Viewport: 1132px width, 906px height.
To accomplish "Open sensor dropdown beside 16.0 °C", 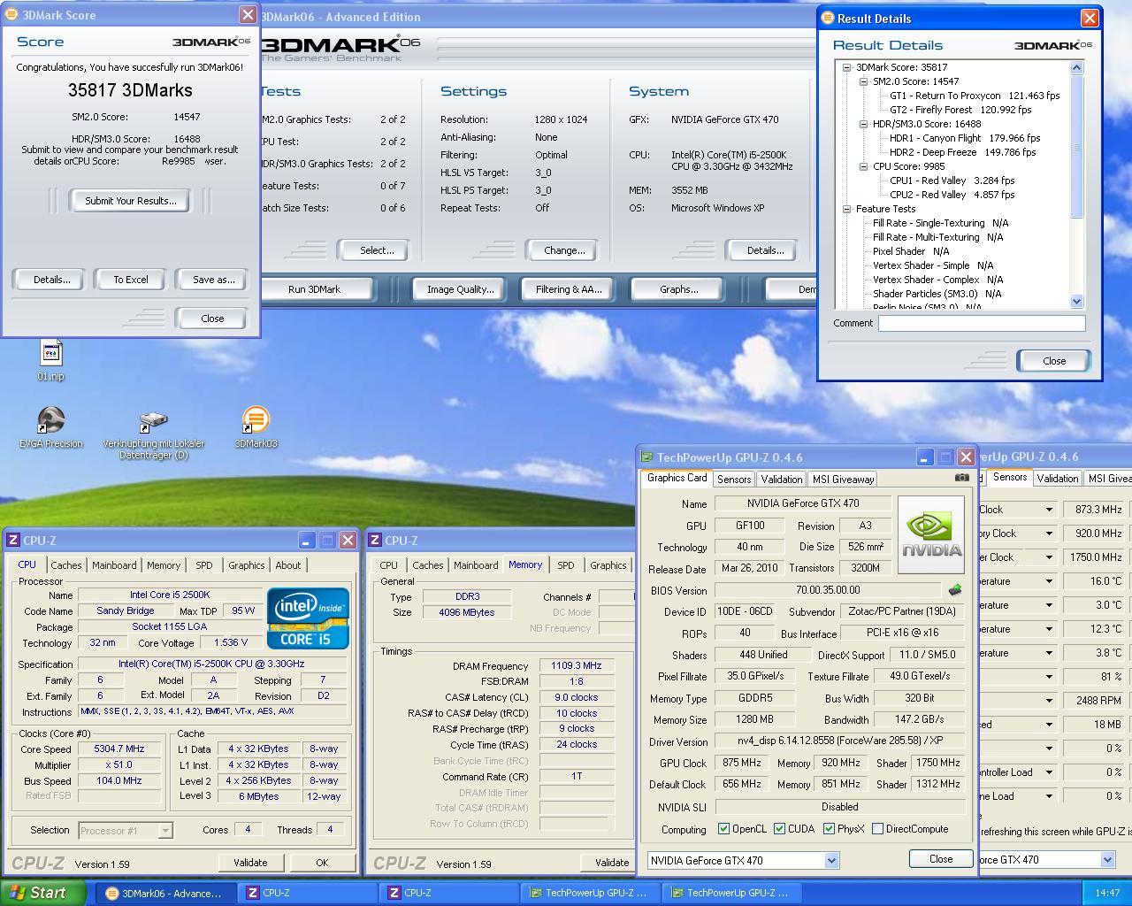I will (1049, 581).
